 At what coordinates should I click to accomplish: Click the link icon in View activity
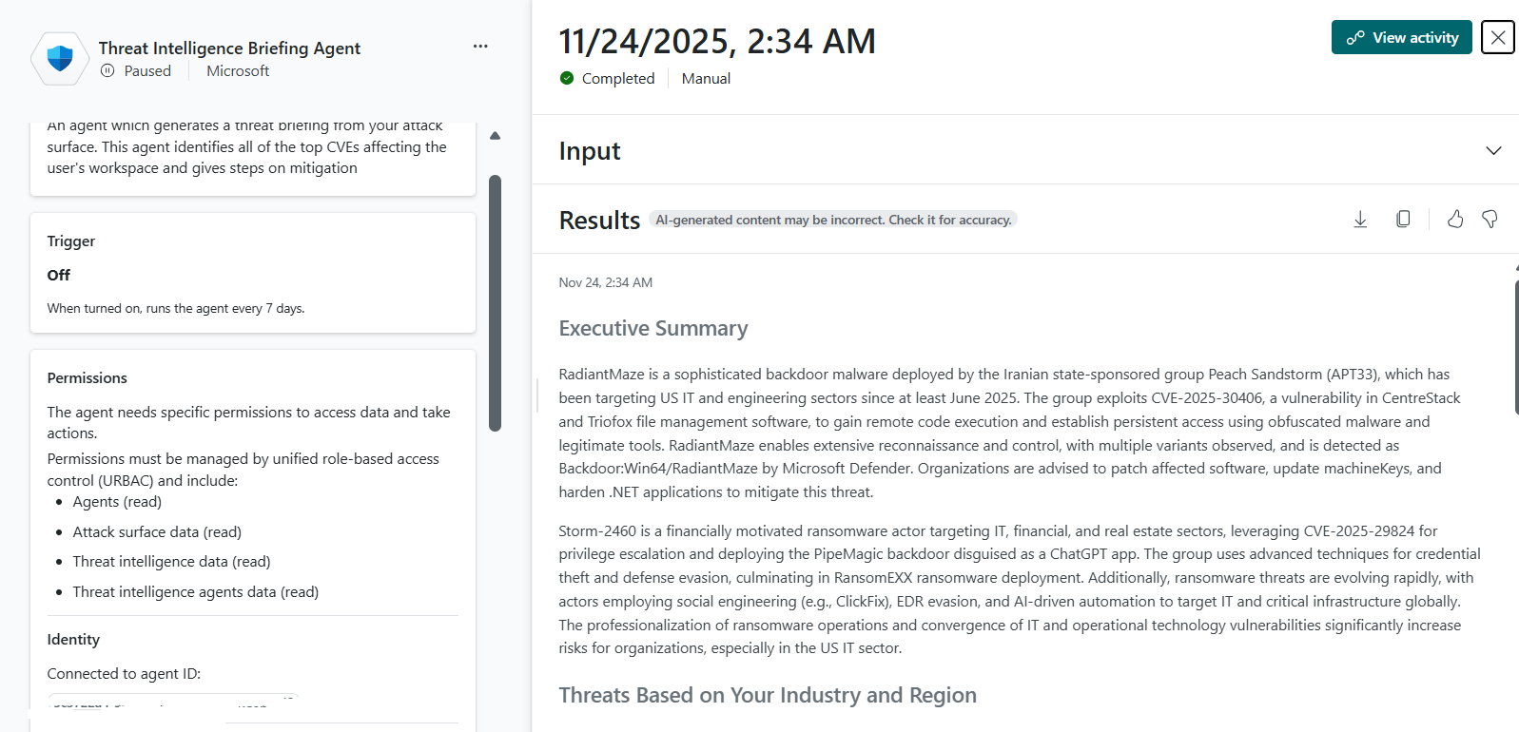tap(1355, 38)
